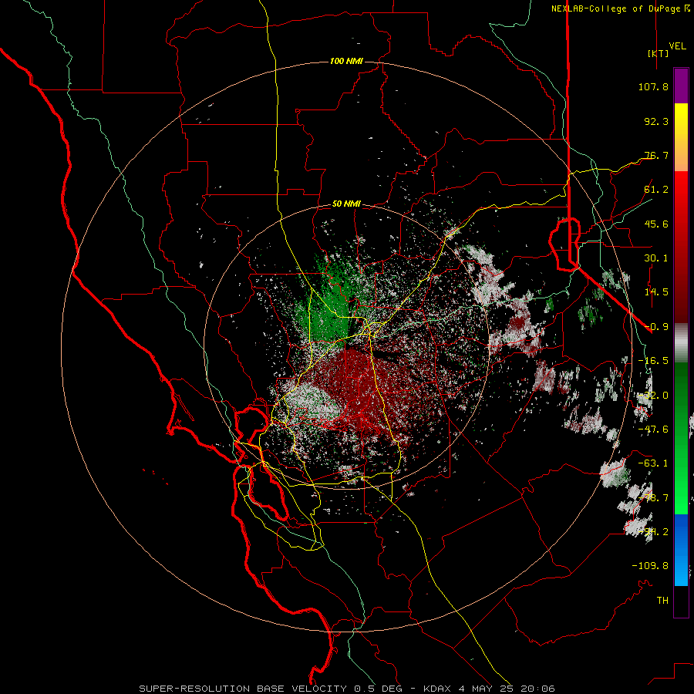The image size is (694, 694).
Task: Select the 14.5 legend value
Action: (x=656, y=292)
